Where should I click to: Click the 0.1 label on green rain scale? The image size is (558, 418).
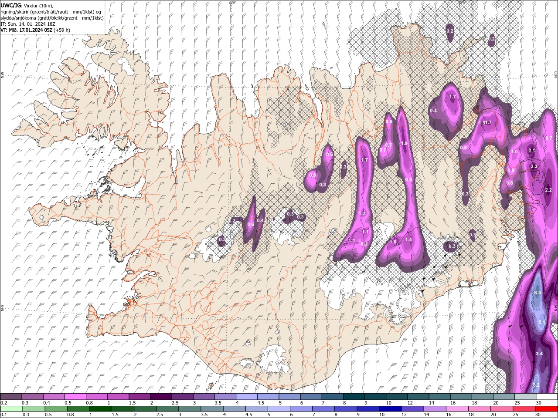coord(3,415)
